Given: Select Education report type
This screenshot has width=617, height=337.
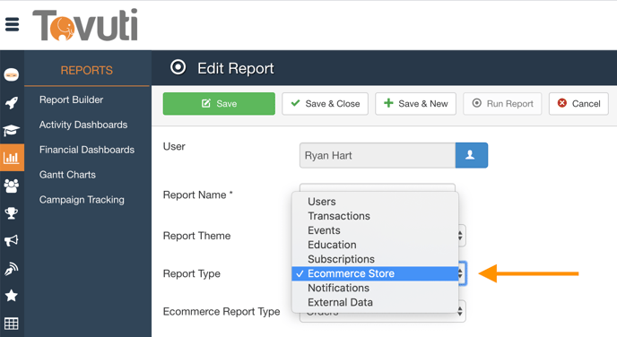Looking at the screenshot, I should tap(375, 245).
